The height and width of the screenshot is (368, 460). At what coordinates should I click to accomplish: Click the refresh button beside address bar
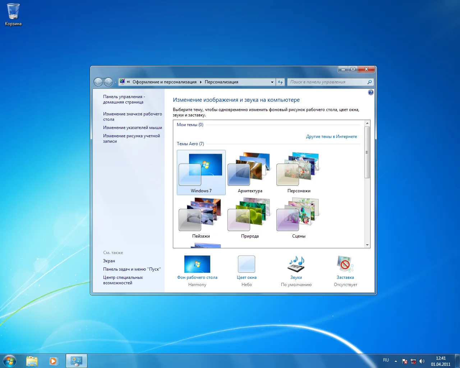281,82
